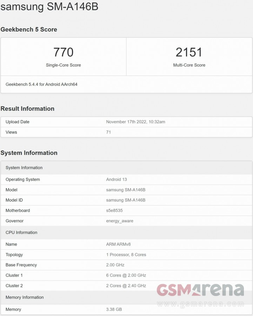
Task: Select the memory value 3.38 GB
Action: pyautogui.click(x=114, y=309)
